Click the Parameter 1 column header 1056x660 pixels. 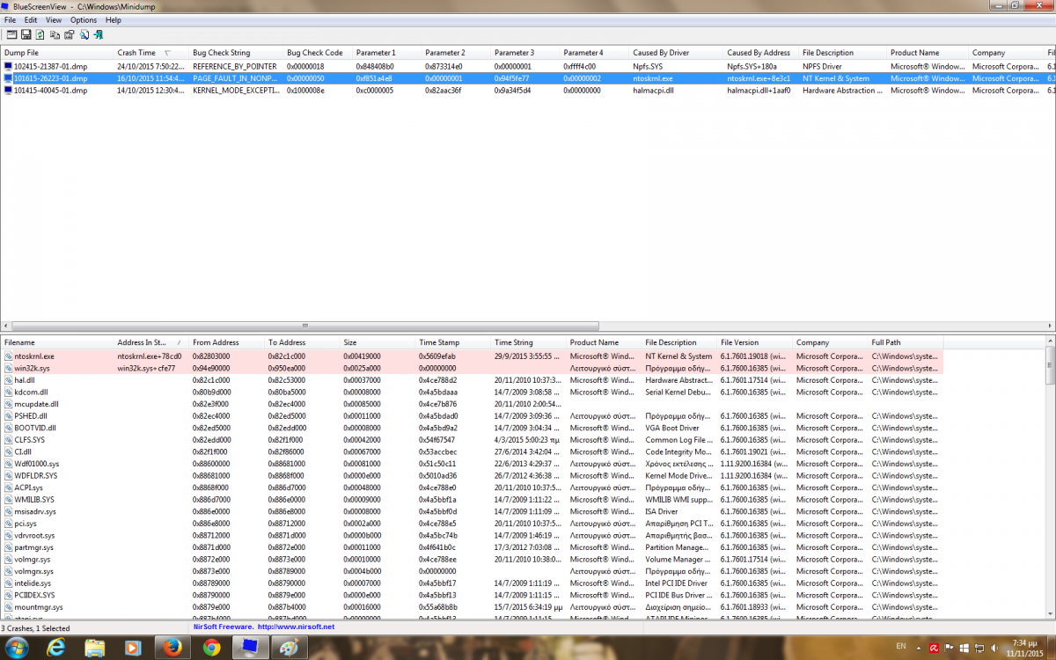click(387, 53)
